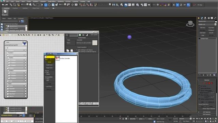Check the X Position checkbox in node
Viewport: 218px width, 123px height.
coord(9,60)
